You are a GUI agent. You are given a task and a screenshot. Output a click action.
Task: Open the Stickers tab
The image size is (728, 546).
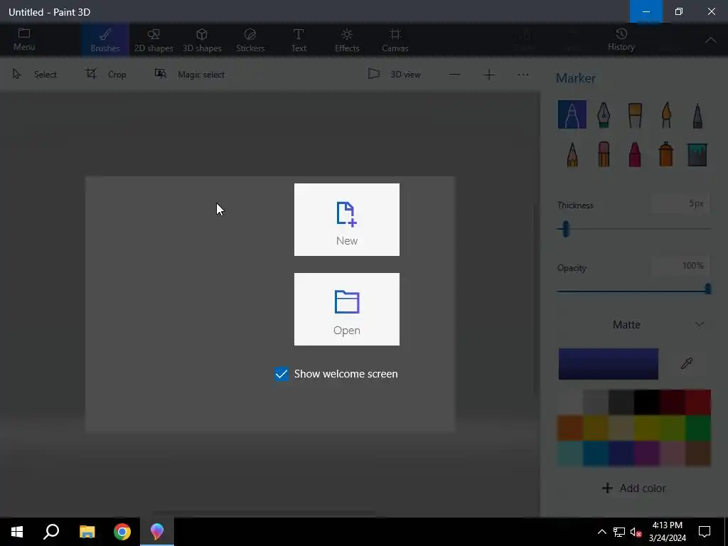point(250,41)
